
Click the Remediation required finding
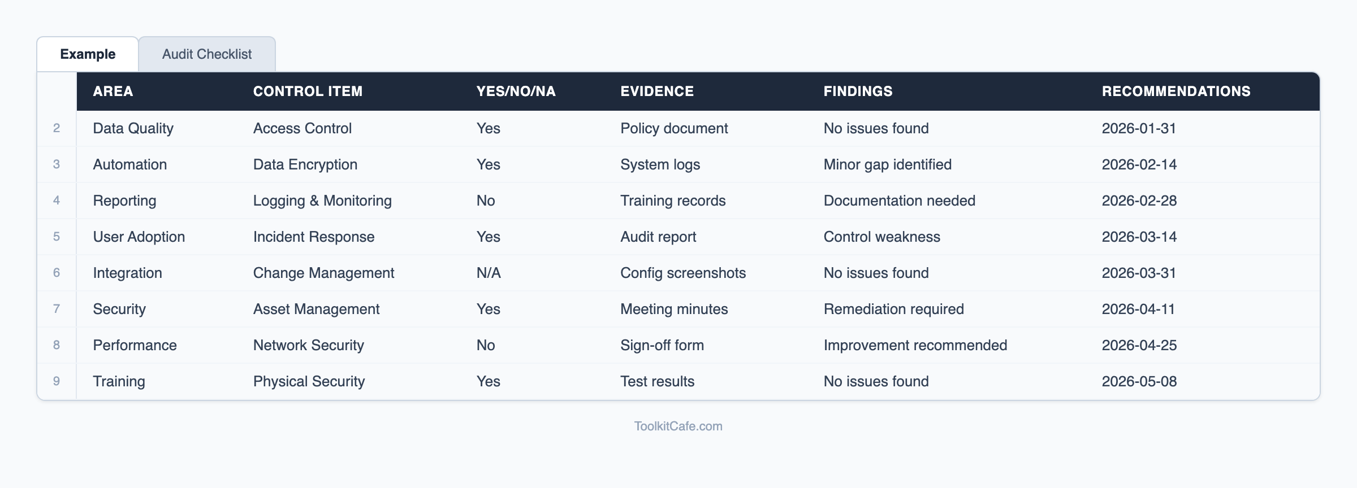pyautogui.click(x=893, y=309)
